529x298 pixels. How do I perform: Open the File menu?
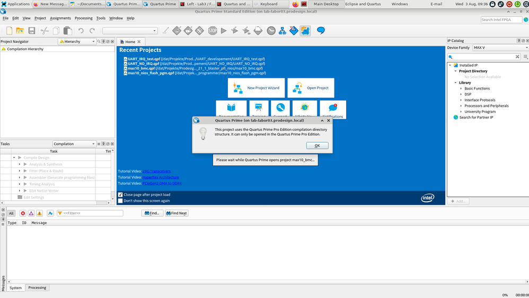click(x=5, y=18)
